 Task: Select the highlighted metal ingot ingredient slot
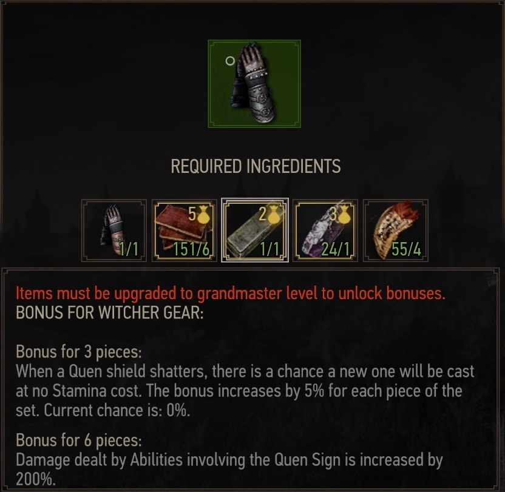click(x=255, y=231)
